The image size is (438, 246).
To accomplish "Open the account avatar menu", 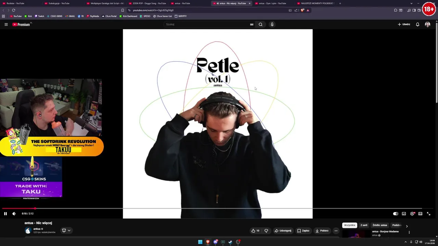I will (x=427, y=24).
